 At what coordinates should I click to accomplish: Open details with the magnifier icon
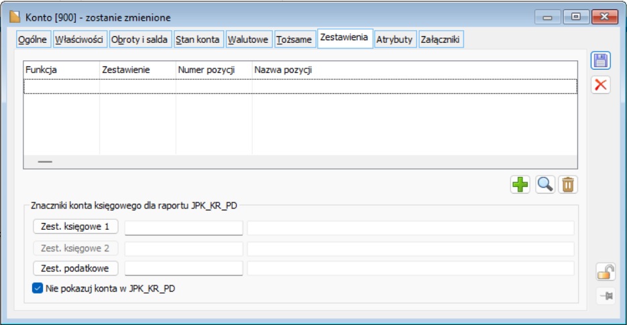click(x=545, y=184)
